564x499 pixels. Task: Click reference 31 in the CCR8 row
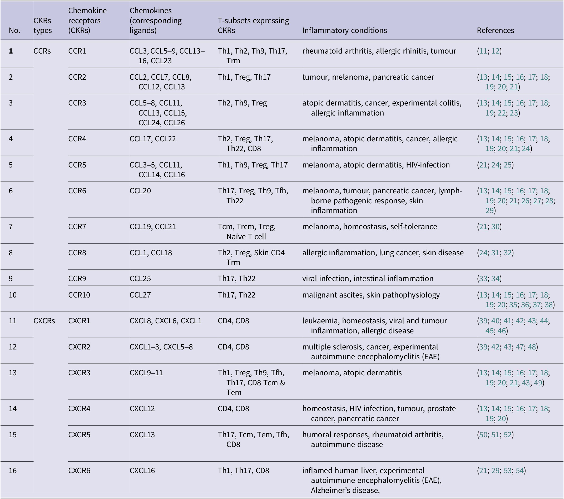click(x=495, y=253)
